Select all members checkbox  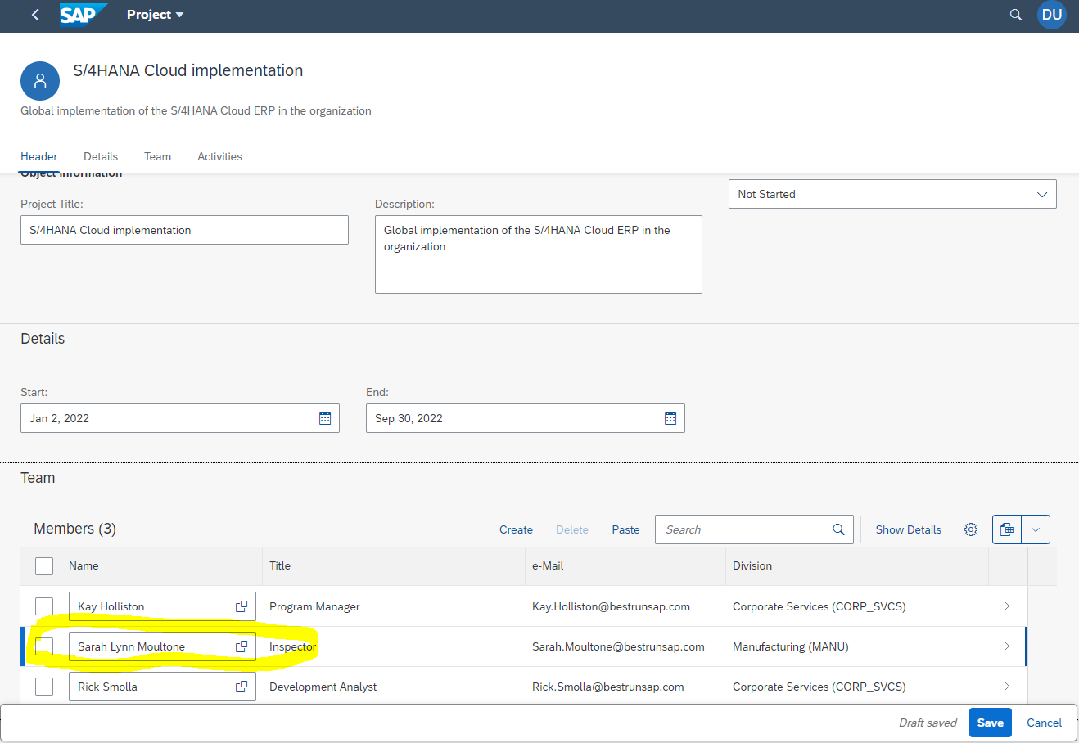click(x=44, y=565)
